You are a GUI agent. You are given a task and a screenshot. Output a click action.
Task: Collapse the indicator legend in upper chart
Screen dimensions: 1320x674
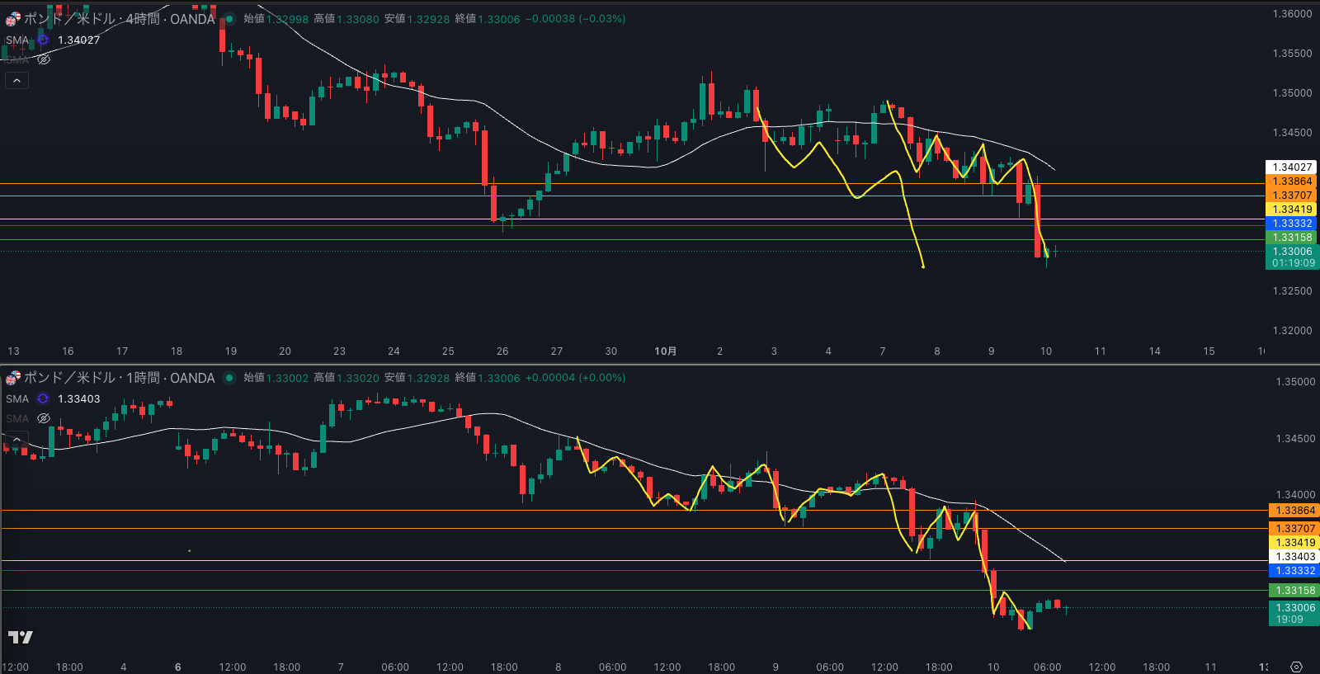(16, 80)
